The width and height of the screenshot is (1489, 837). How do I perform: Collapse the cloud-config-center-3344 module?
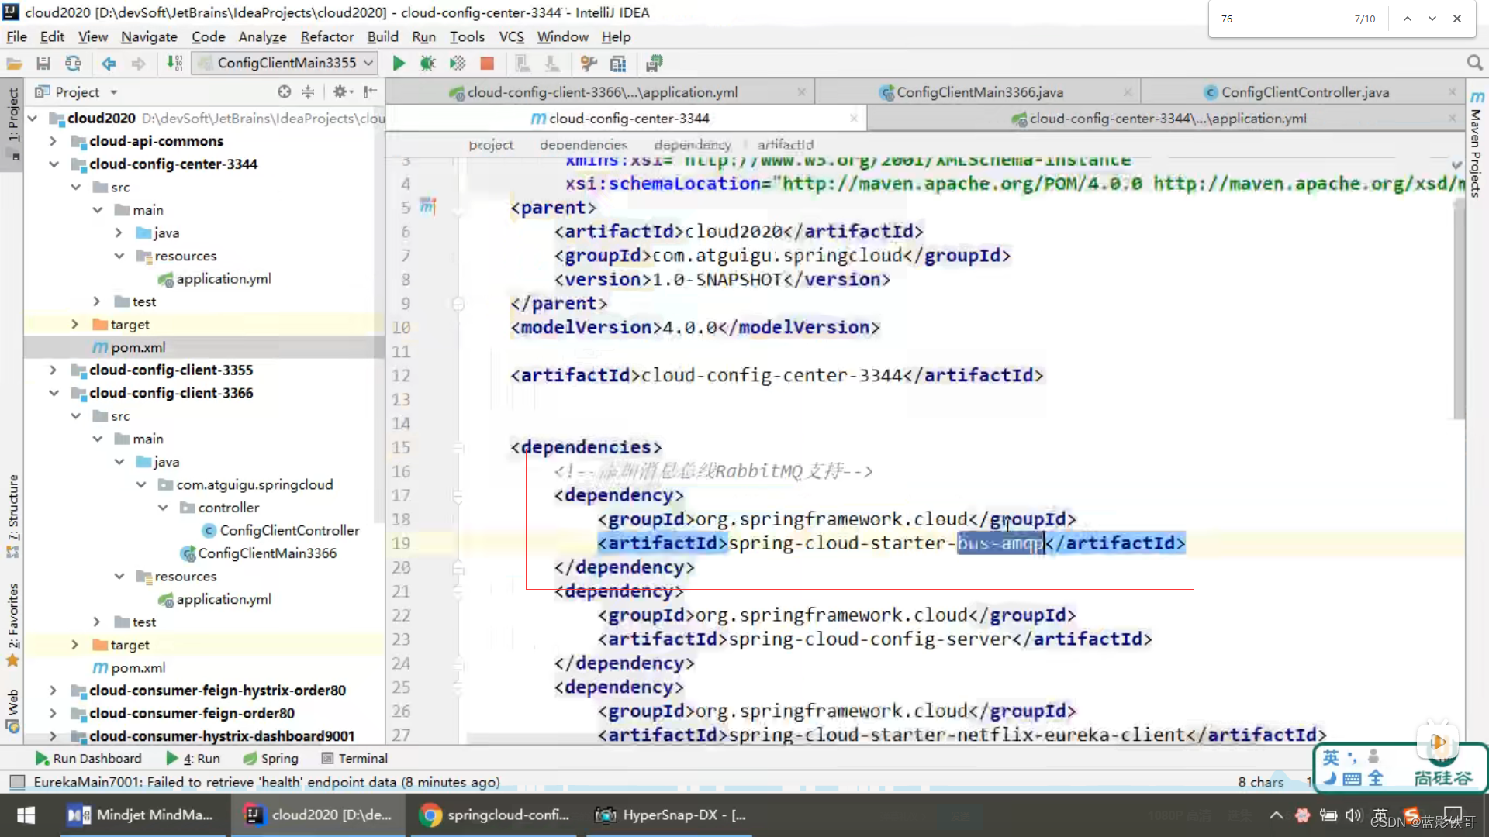click(53, 164)
